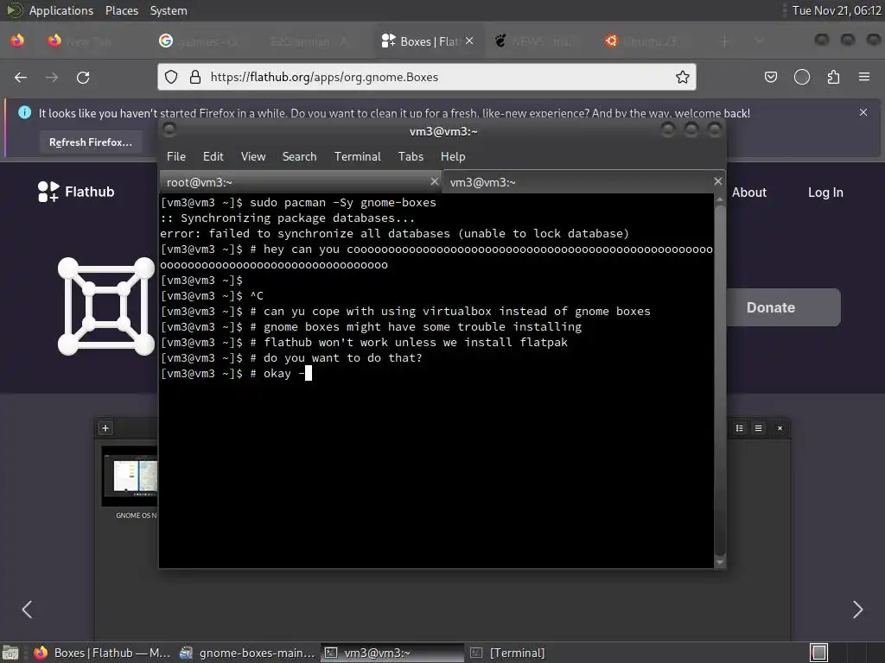This screenshot has height=663, width=885.
Task: Click the URL address bar
Action: 427,77
